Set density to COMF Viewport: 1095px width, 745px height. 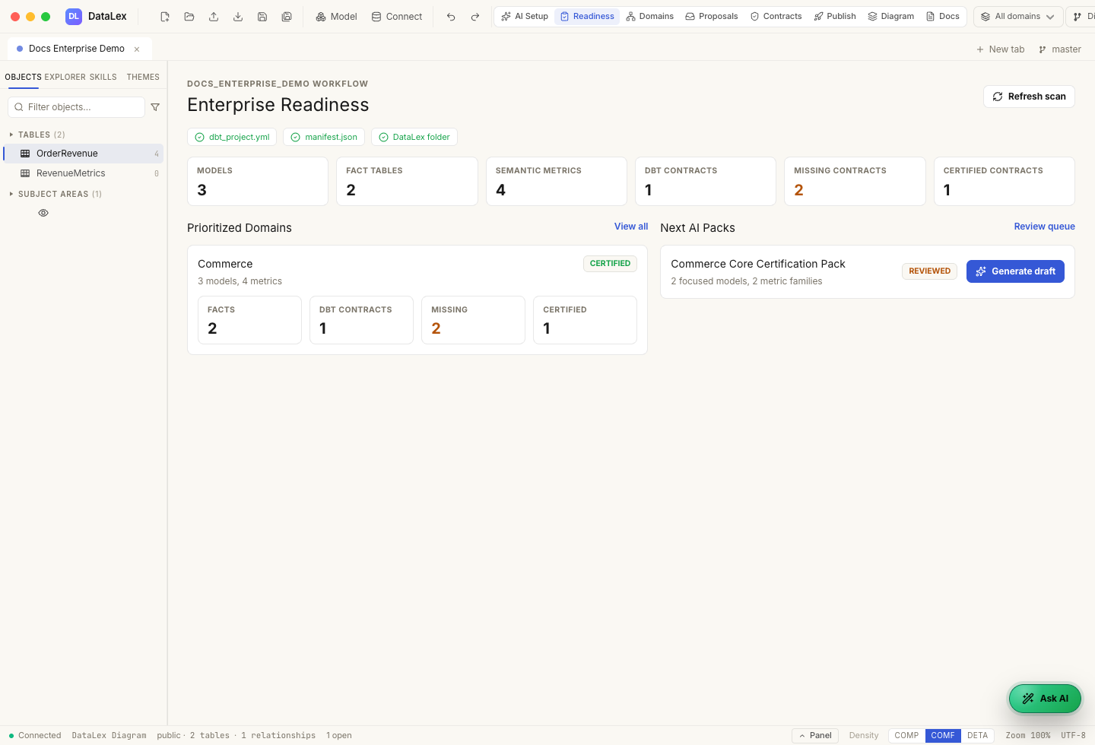coord(943,735)
